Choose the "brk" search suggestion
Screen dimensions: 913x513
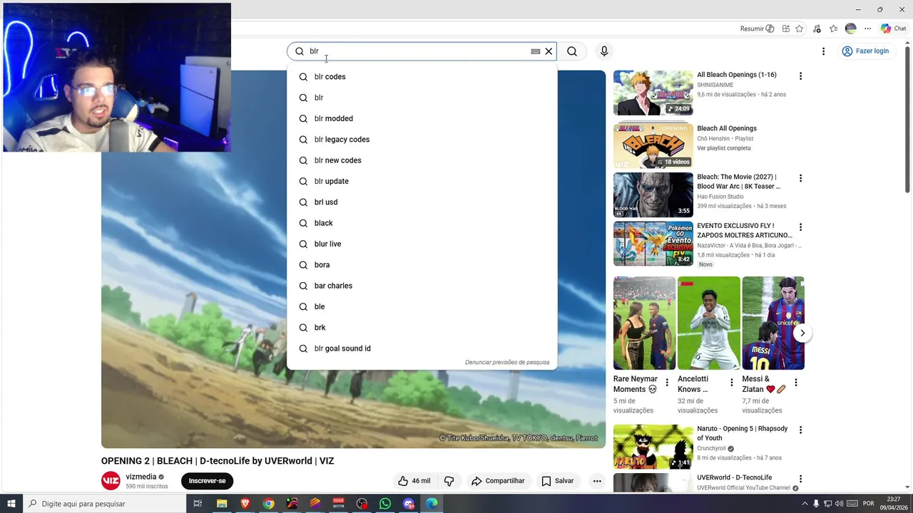422,328
